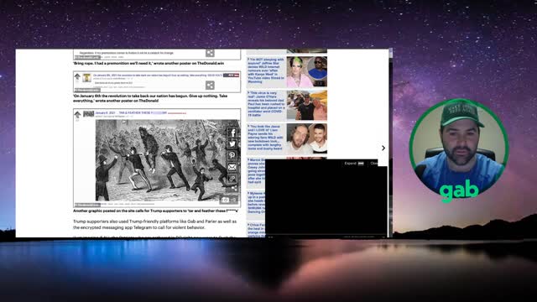The height and width of the screenshot is (302, 537).
Task: Close the black video player overlay
Action: tap(373, 164)
